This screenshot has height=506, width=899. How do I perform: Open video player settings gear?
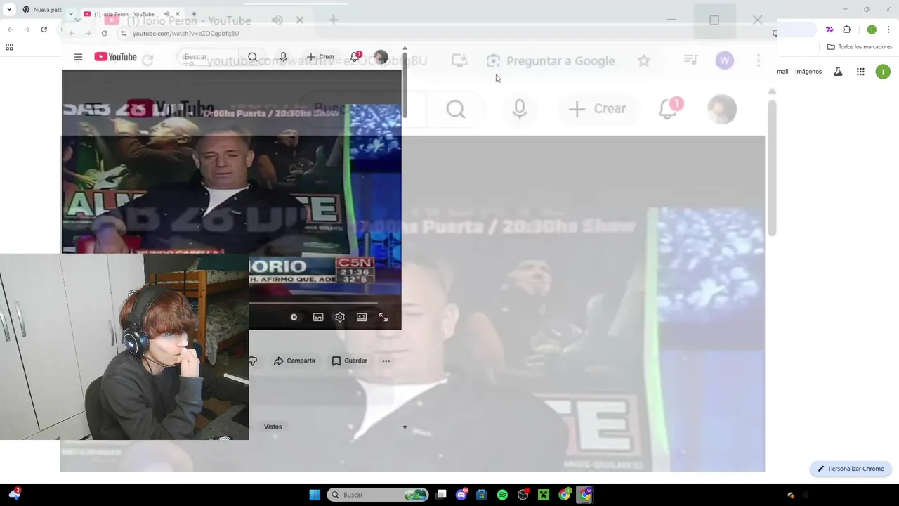[x=340, y=317]
